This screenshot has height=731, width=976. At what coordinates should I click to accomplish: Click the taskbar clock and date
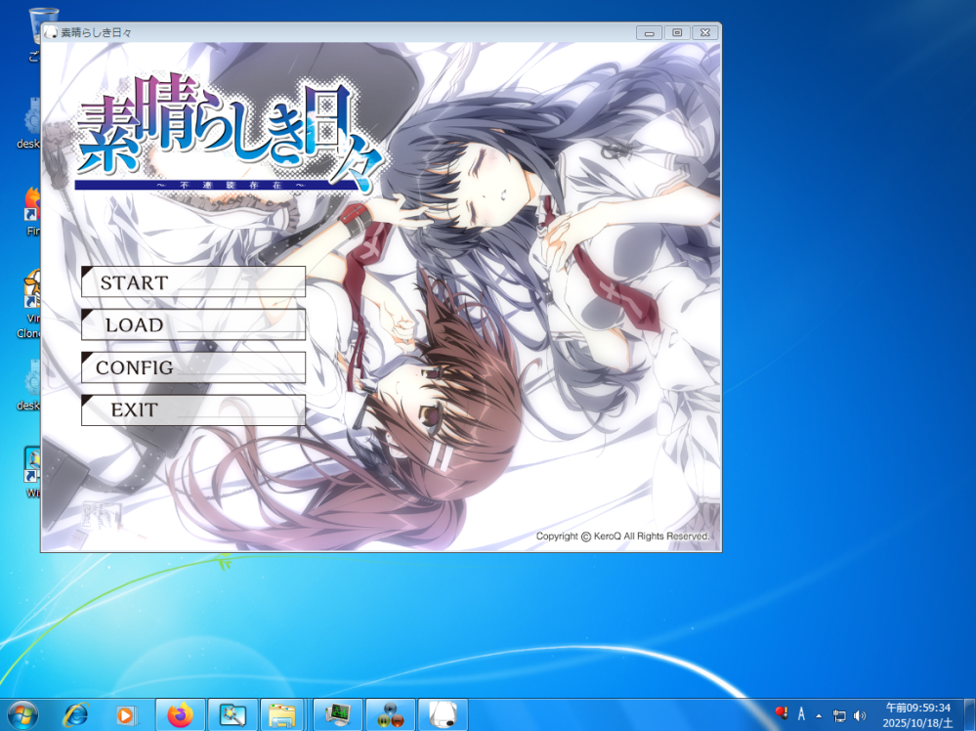click(918, 715)
